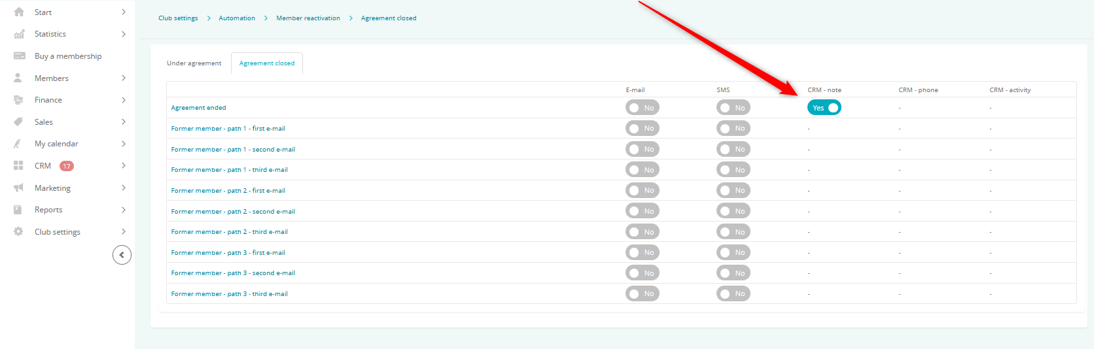Expand the Reports menu chevron
Image resolution: width=1094 pixels, height=349 pixels.
click(x=124, y=210)
